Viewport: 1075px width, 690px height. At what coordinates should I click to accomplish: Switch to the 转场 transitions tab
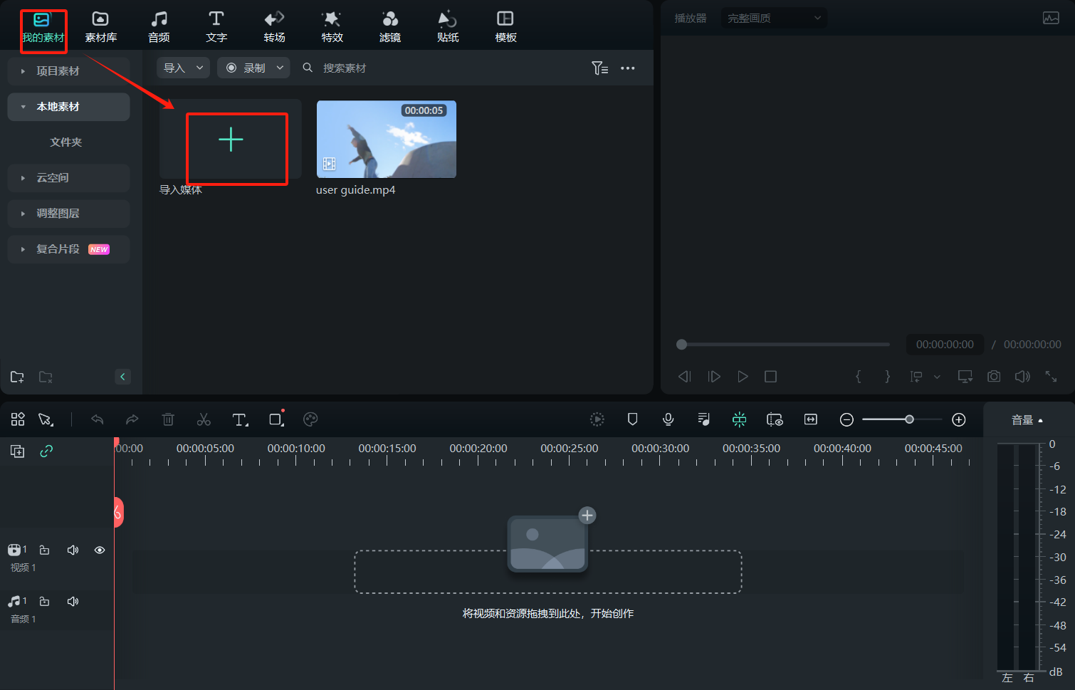click(274, 27)
